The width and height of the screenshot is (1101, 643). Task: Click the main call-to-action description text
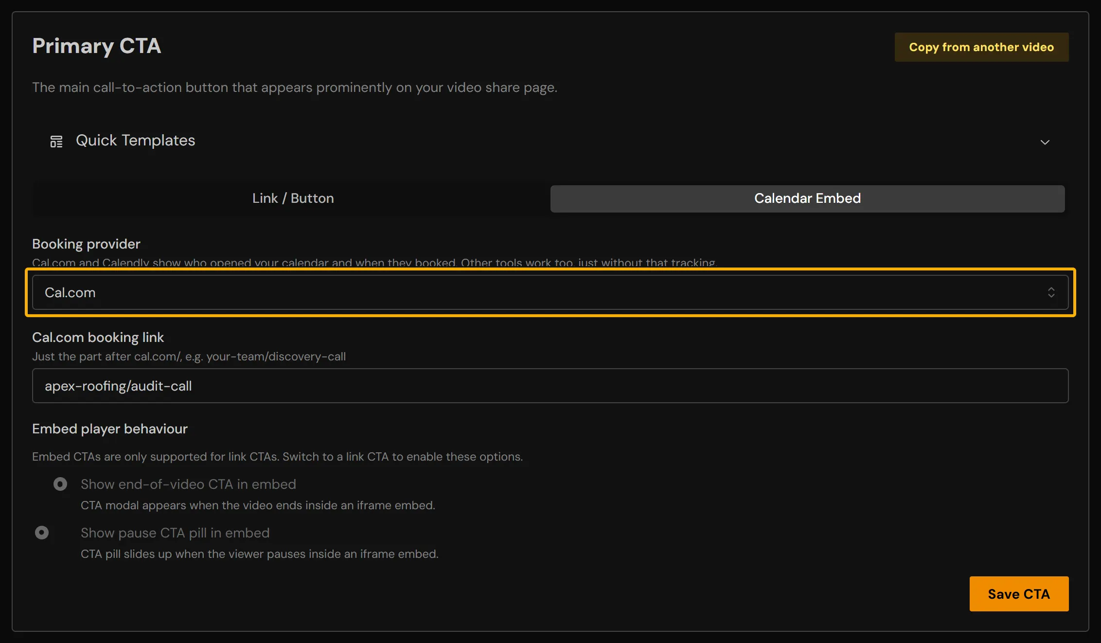coord(295,88)
